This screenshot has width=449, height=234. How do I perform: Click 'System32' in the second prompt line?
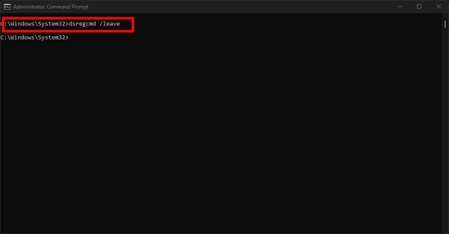(51, 37)
